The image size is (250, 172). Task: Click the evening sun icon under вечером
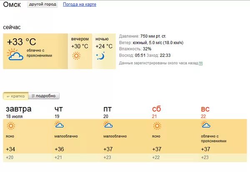click(x=76, y=56)
